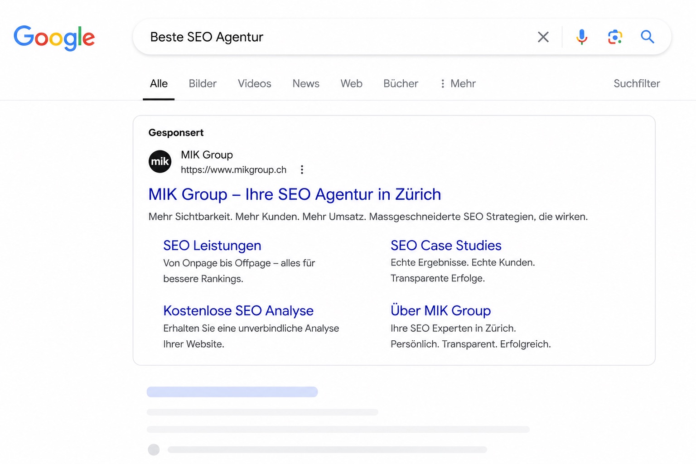
Task: Open Suchfilter options
Action: [637, 84]
